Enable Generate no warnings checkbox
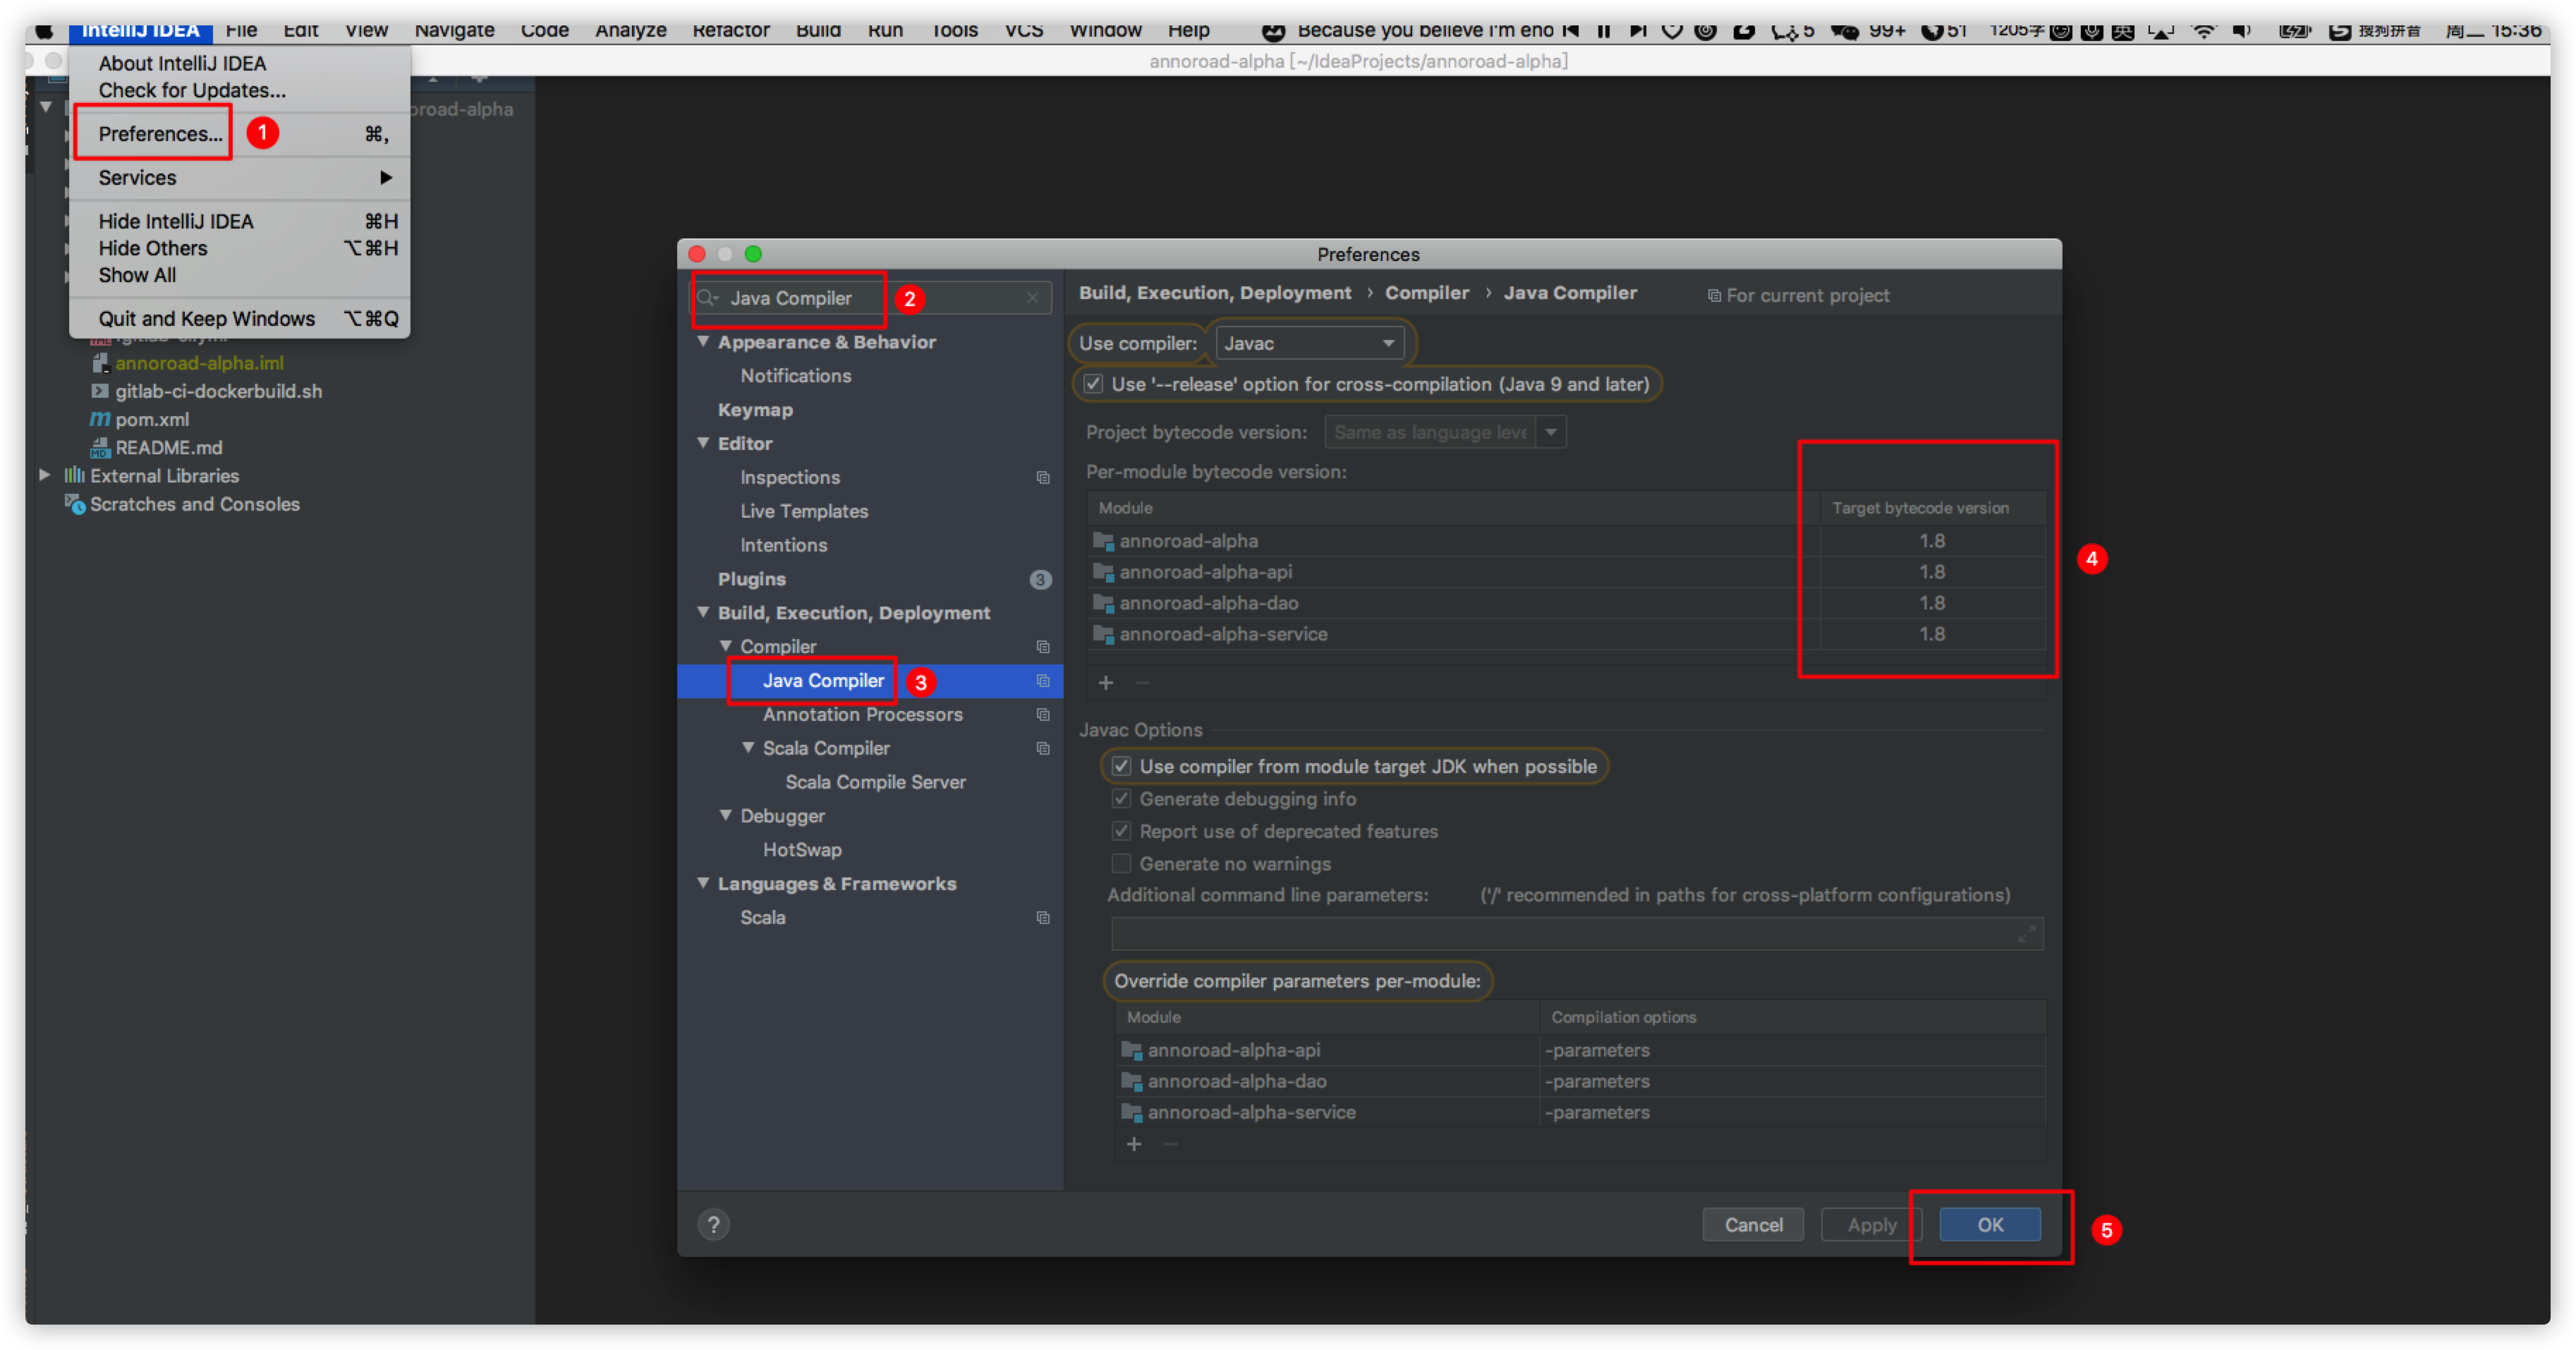This screenshot has width=2576, height=1350. pos(1122,863)
